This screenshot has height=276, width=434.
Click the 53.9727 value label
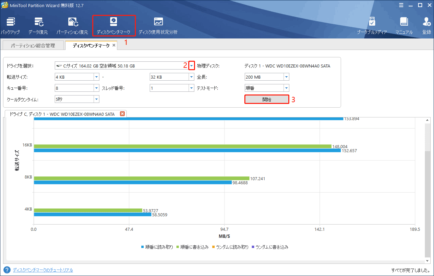coord(151,211)
